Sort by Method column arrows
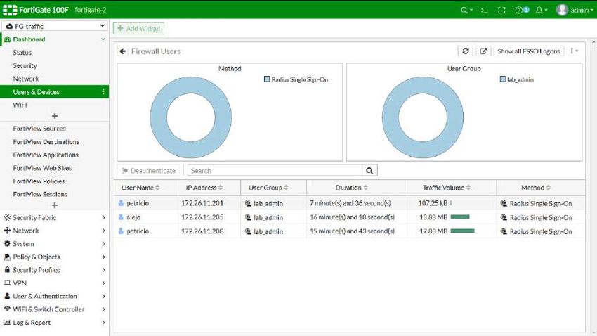The height and width of the screenshot is (336, 597). 549,188
